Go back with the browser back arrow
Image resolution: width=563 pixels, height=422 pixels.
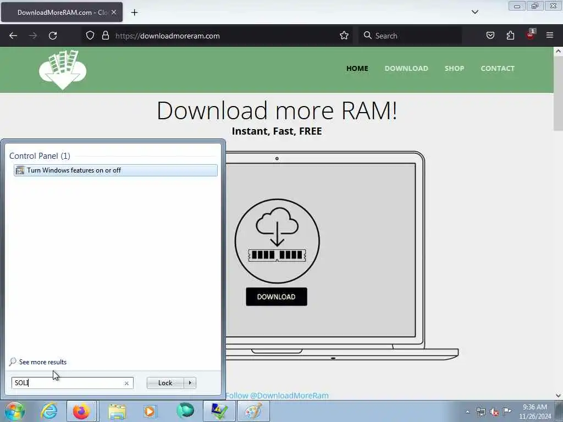coord(13,36)
